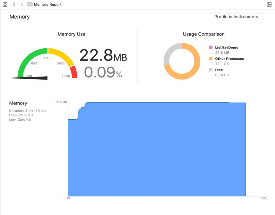The height and width of the screenshot is (215, 275).
Task: Click the Memory Report chip icon
Action: pyautogui.click(x=30, y=4)
